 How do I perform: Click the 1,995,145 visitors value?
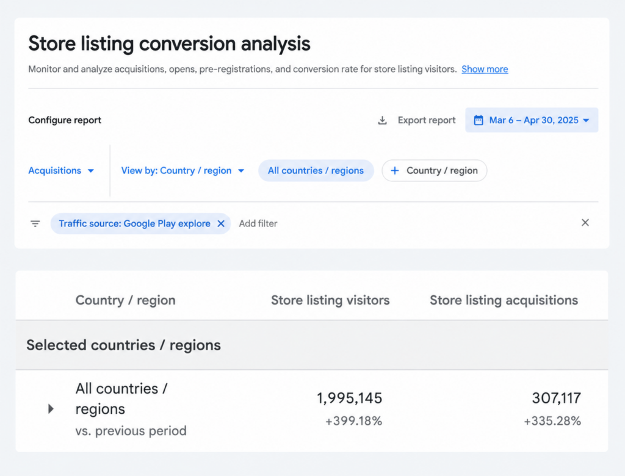tap(349, 398)
